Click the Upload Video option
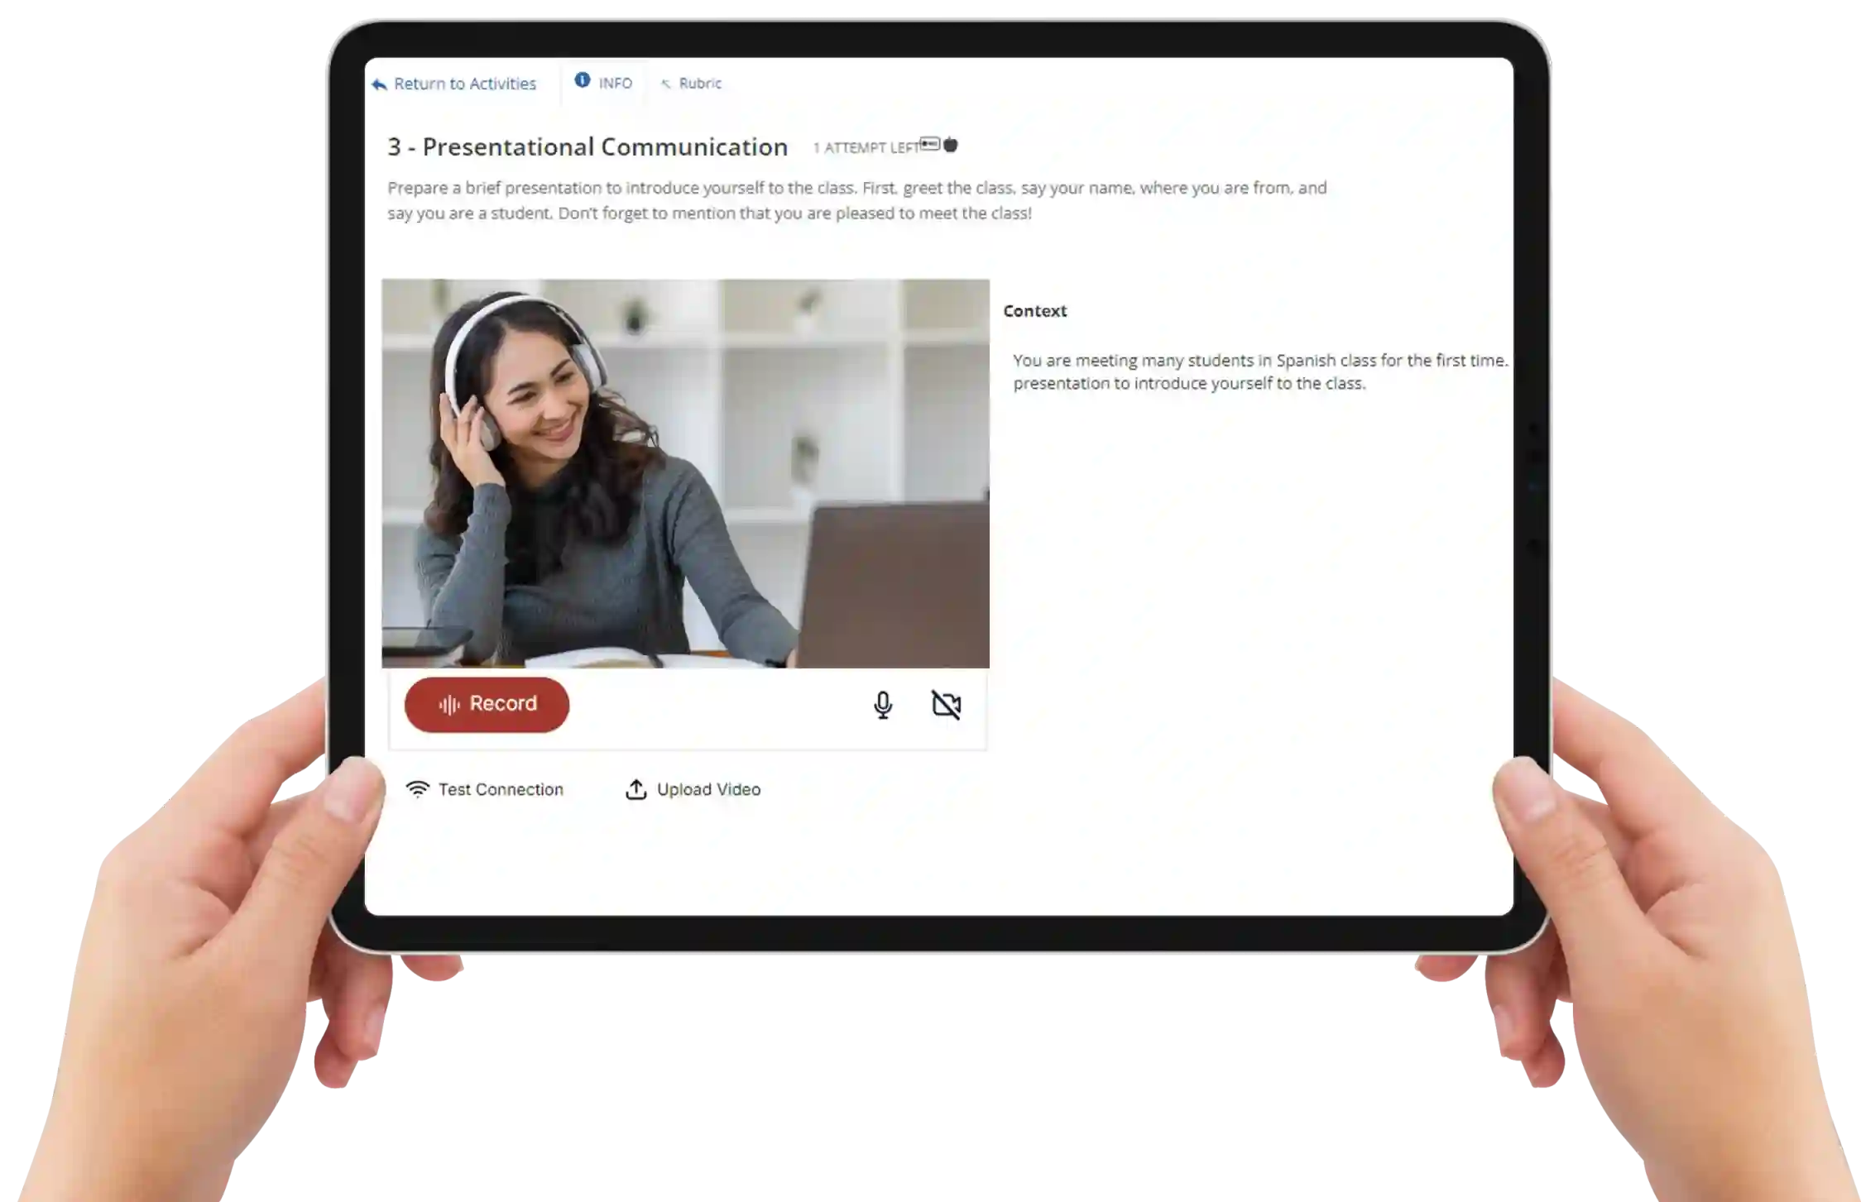 (693, 788)
